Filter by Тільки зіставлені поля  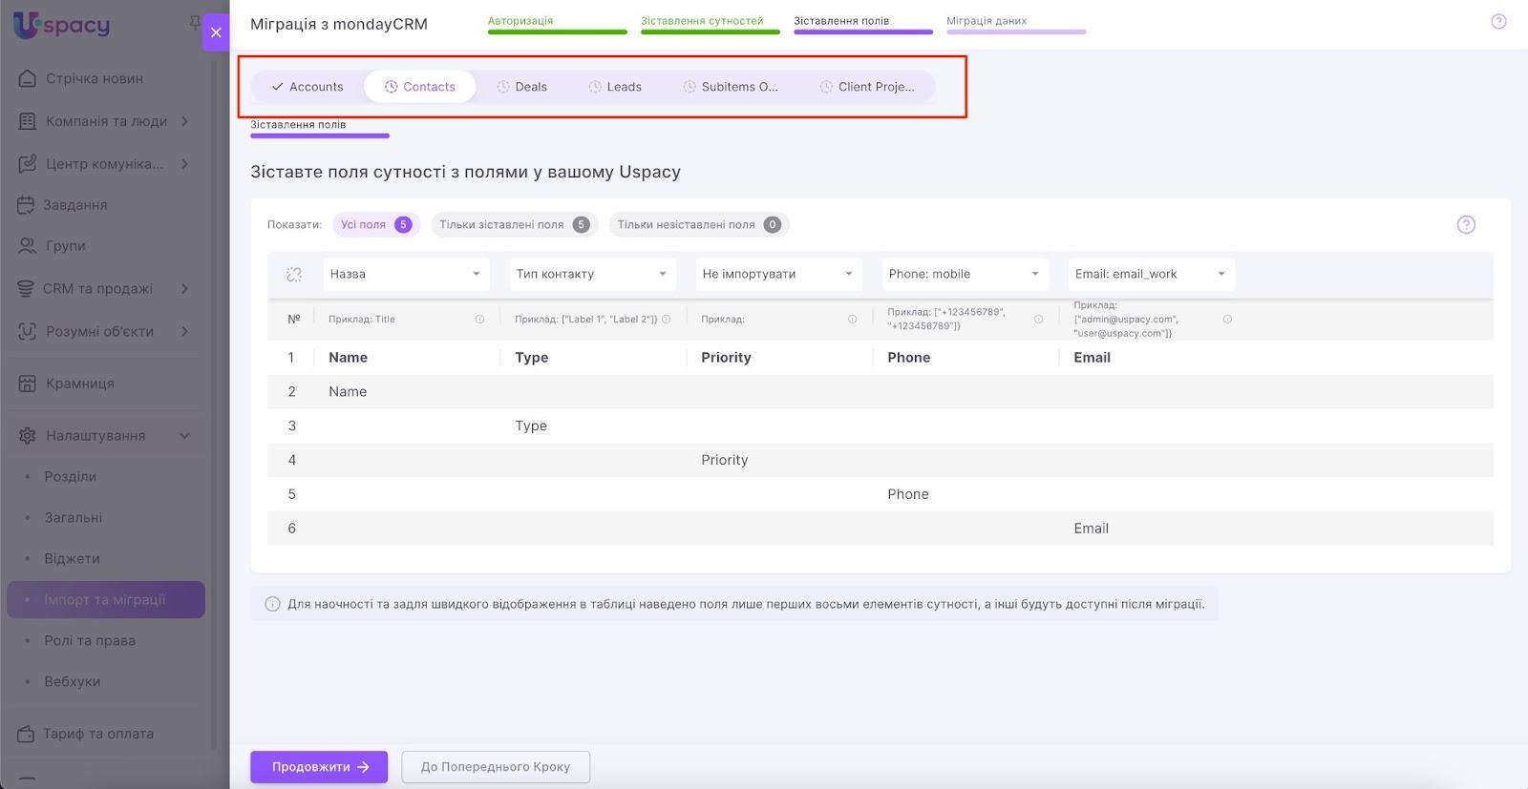(x=513, y=225)
